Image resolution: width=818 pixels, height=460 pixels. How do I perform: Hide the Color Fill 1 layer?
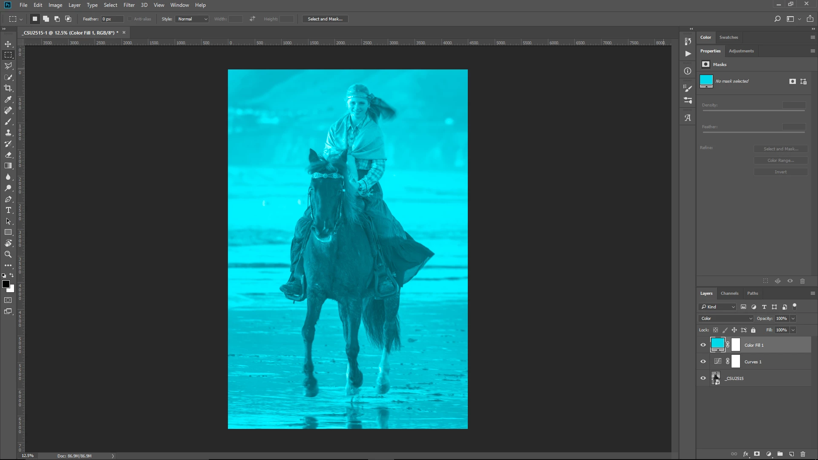(703, 345)
